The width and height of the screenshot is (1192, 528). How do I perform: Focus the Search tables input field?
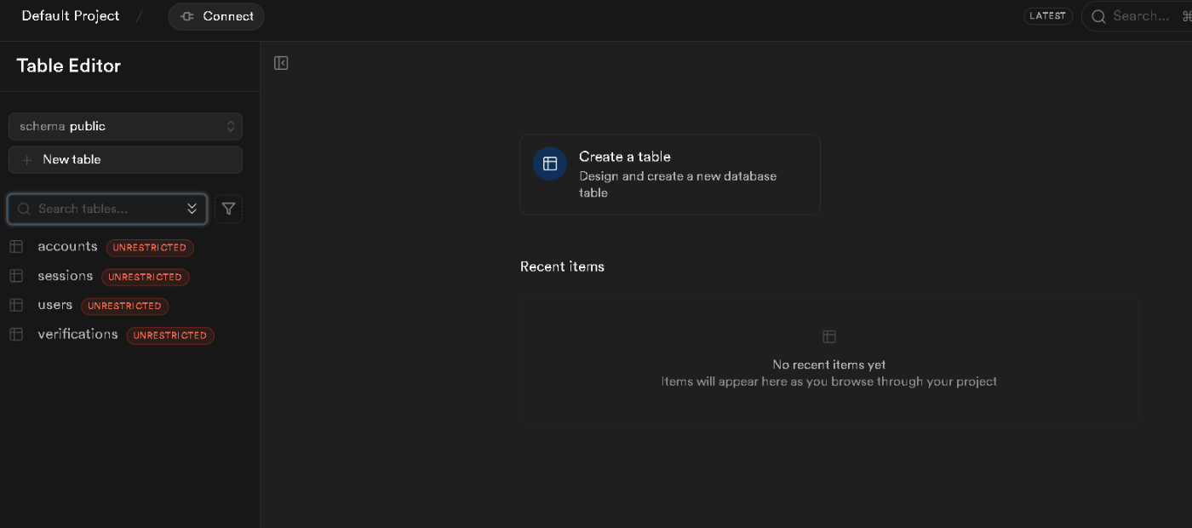click(107, 209)
